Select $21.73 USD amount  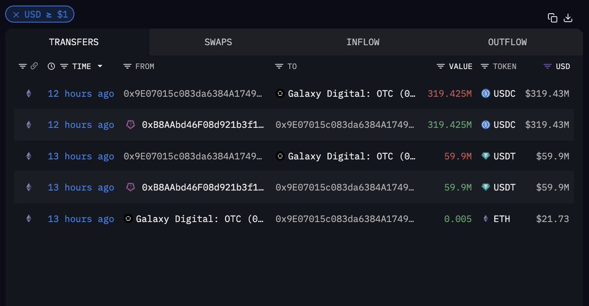coord(553,219)
